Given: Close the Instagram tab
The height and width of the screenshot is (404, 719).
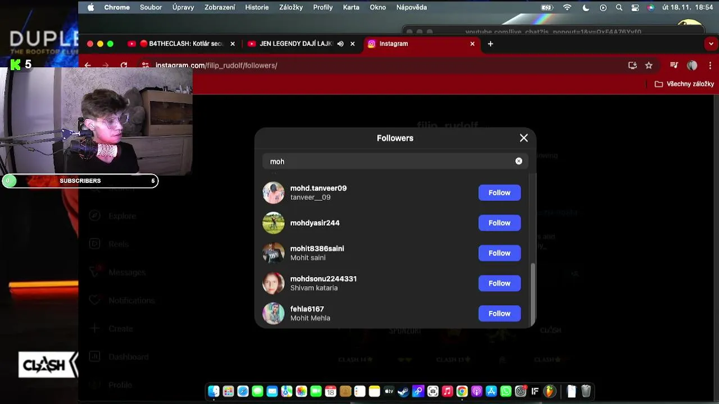Looking at the screenshot, I should tap(472, 44).
